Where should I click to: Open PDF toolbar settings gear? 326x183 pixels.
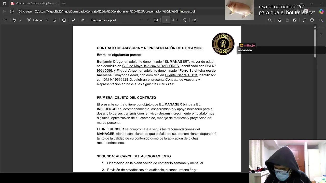pos(312,20)
